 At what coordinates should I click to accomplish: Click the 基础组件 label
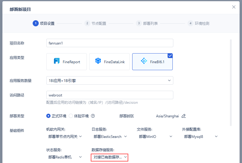click(17, 131)
